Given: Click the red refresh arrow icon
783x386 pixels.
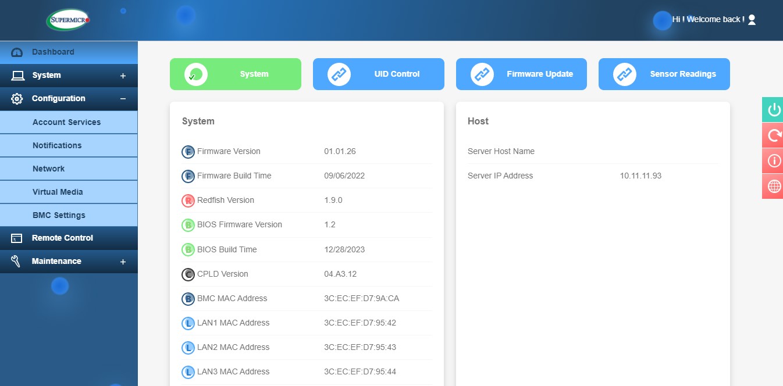Looking at the screenshot, I should [x=774, y=135].
